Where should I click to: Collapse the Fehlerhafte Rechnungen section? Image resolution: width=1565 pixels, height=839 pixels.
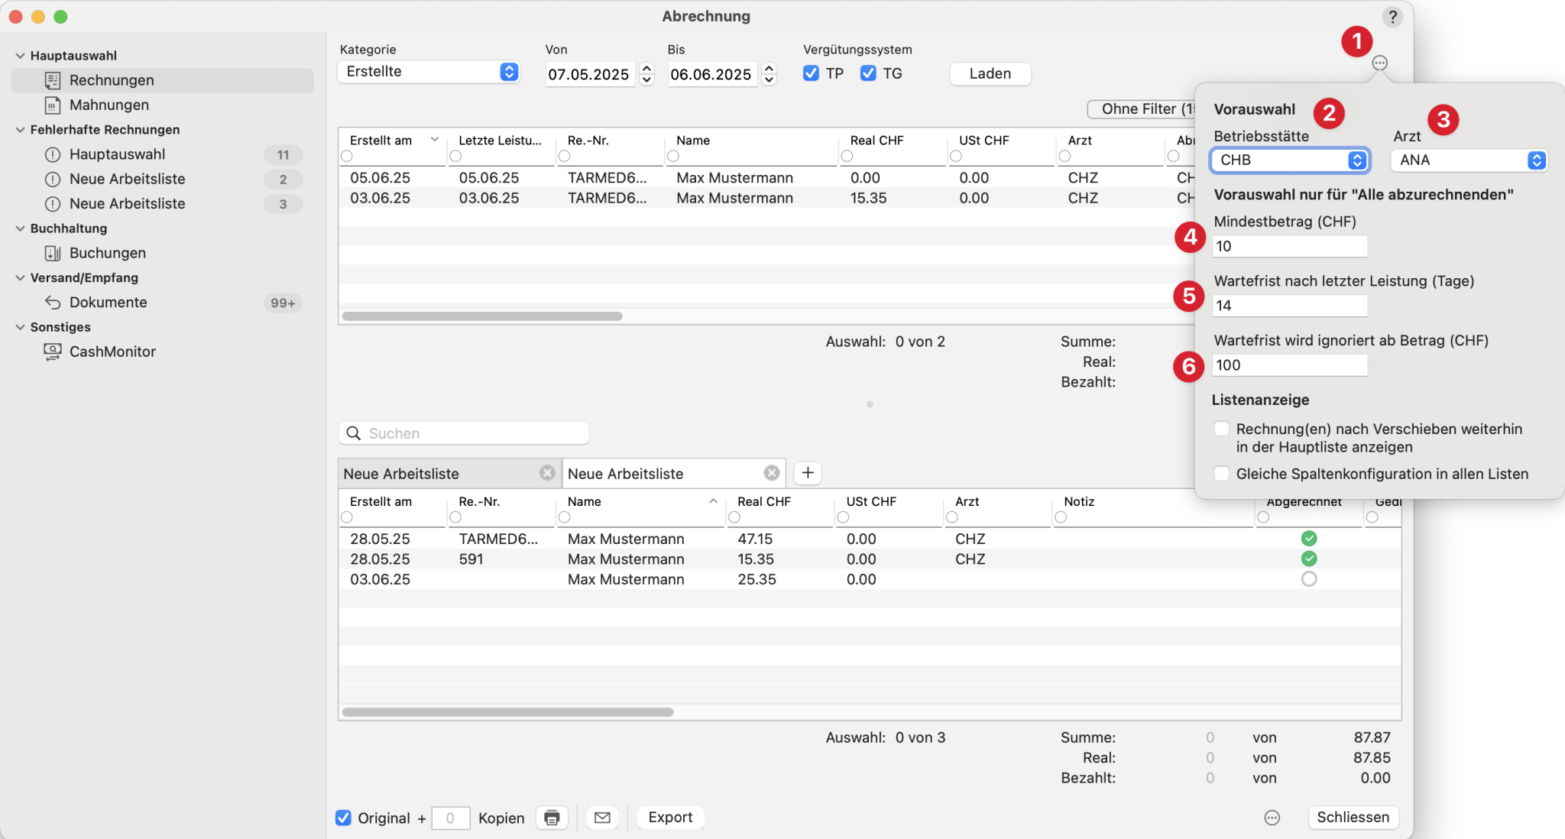(x=20, y=130)
